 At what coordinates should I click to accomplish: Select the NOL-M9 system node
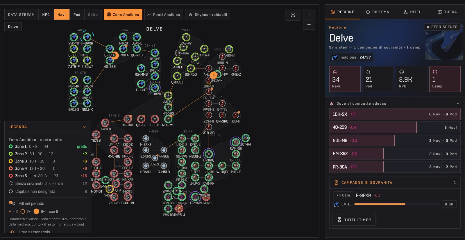pos(168,119)
